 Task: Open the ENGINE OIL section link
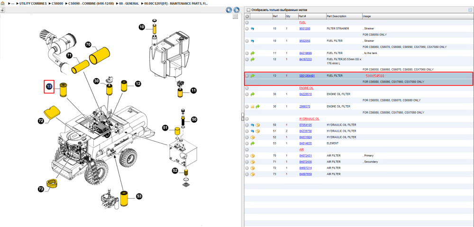point(306,88)
